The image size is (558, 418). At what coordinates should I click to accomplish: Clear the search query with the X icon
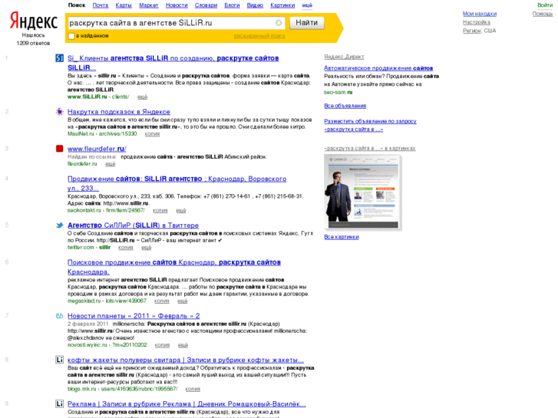click(279, 23)
